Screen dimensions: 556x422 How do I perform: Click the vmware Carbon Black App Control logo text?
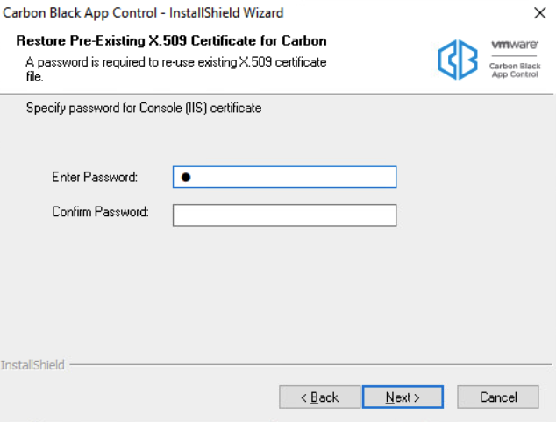click(x=515, y=60)
